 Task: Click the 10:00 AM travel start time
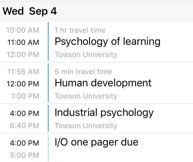pyautogui.click(x=23, y=30)
